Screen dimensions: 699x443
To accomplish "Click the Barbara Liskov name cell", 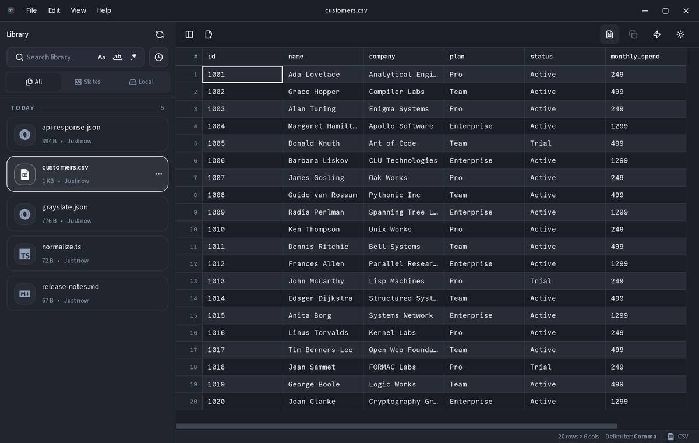I will (323, 160).
